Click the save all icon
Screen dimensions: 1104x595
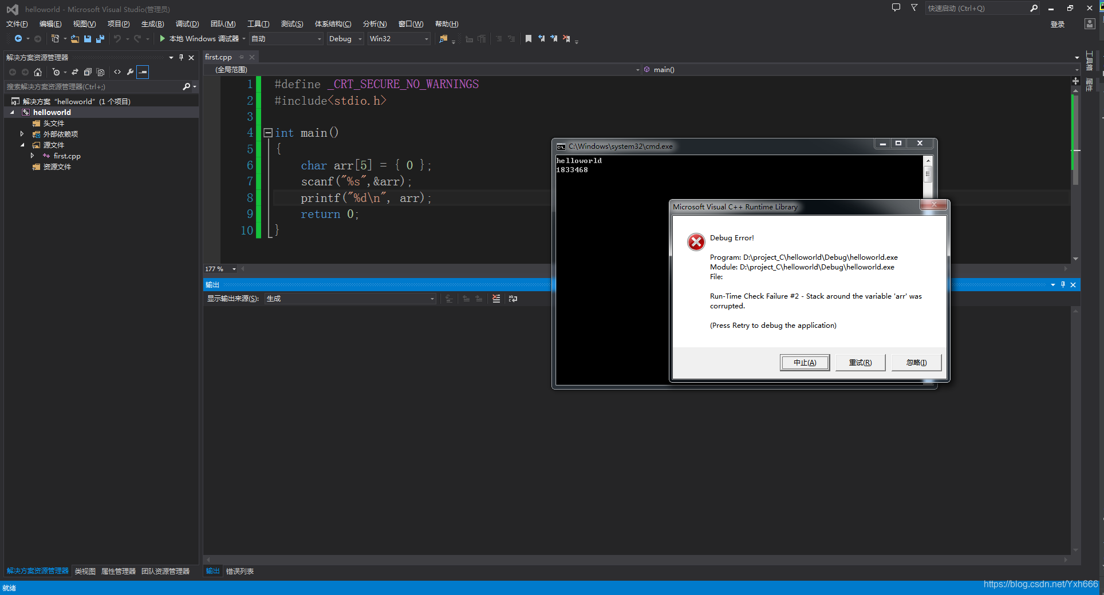(100, 39)
